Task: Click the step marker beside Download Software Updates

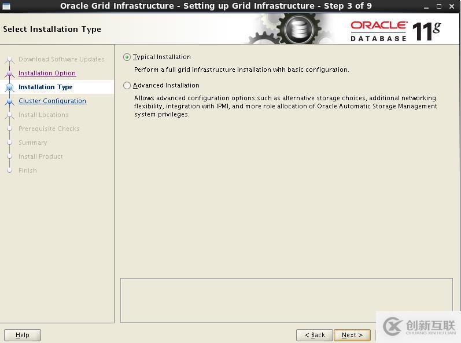Action: 10,60
